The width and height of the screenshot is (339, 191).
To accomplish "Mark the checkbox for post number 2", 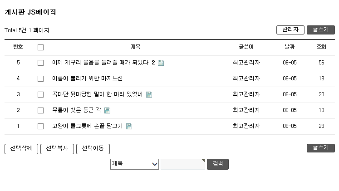I will point(40,110).
